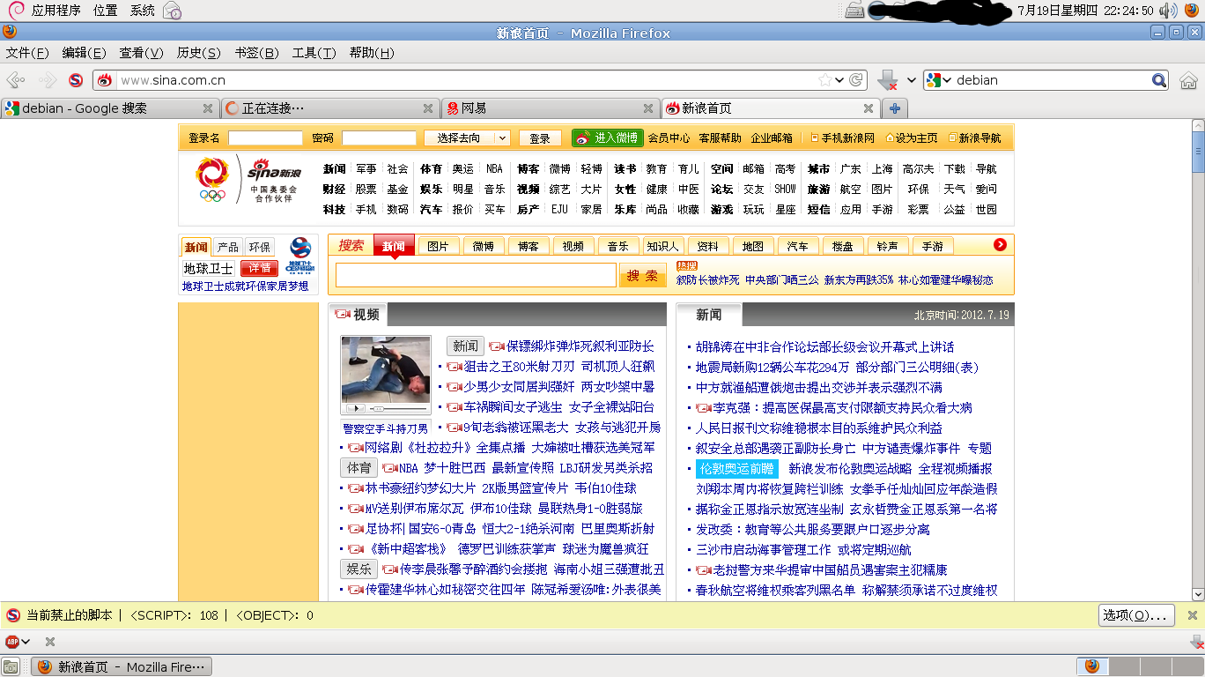The width and height of the screenshot is (1205, 677).
Task: Open the search engine selector dropdown
Action: [940, 80]
